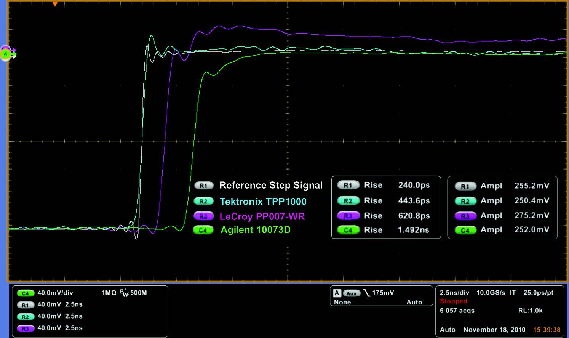This screenshot has width=569, height=338.
Task: Select the R2 badge for Tektronix TPP1000
Action: click(x=203, y=201)
